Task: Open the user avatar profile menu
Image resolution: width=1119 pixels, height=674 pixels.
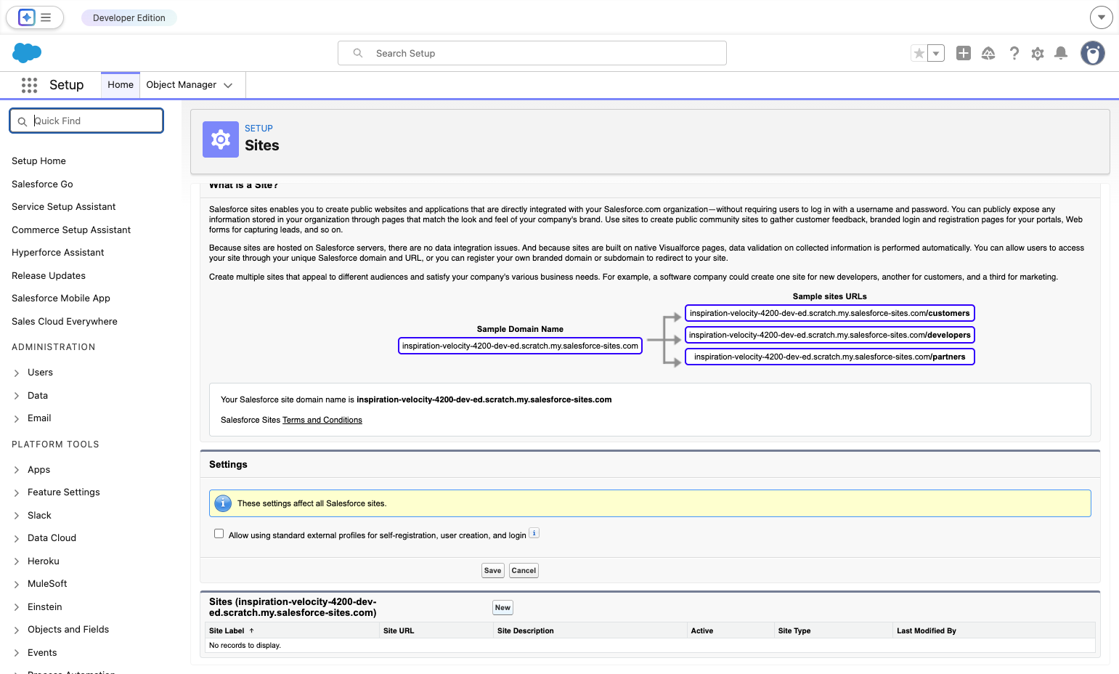Action: (x=1093, y=53)
